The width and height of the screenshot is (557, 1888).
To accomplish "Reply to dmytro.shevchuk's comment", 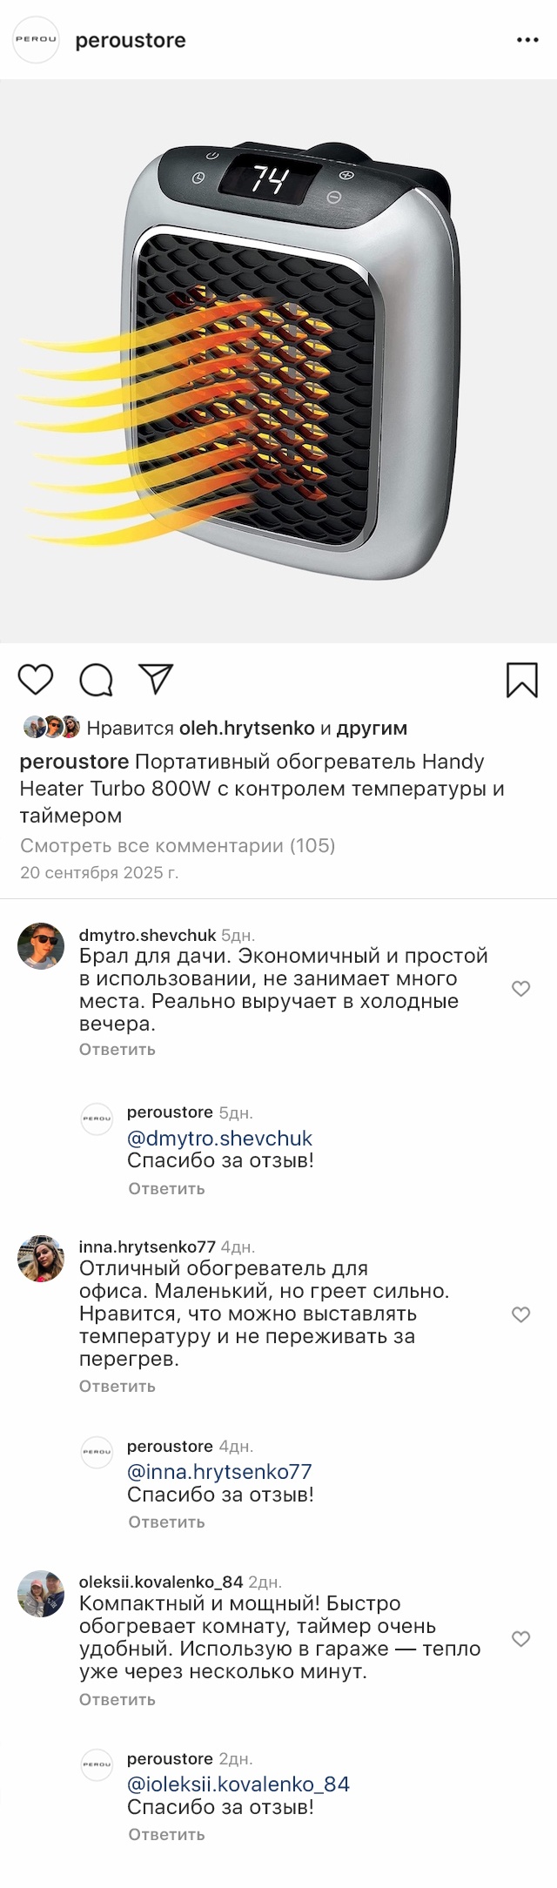I will coord(117,1049).
